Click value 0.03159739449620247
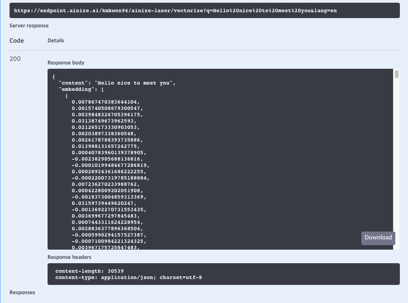The image size is (408, 303). pos(104,203)
